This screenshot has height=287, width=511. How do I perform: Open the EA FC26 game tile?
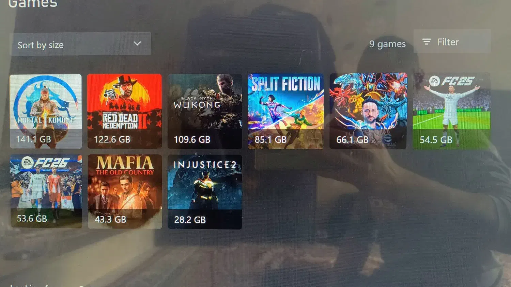pyautogui.click(x=46, y=191)
